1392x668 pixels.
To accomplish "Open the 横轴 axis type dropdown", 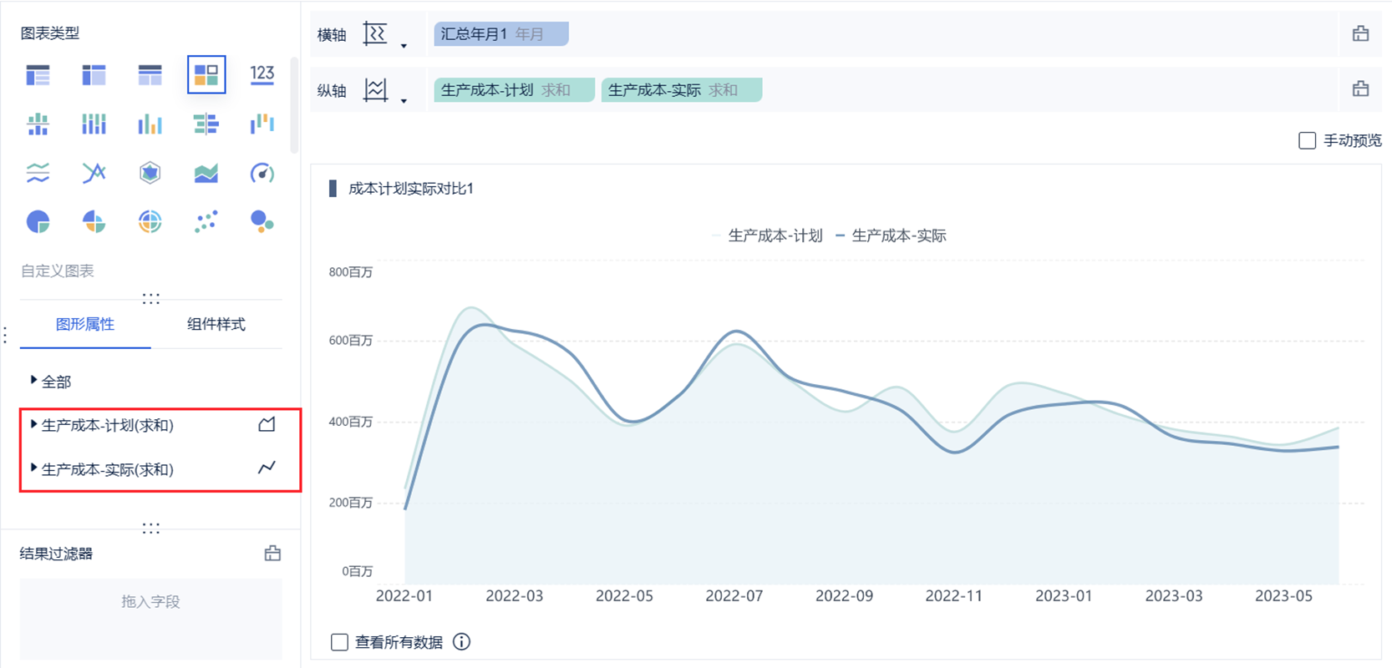I will coord(404,46).
